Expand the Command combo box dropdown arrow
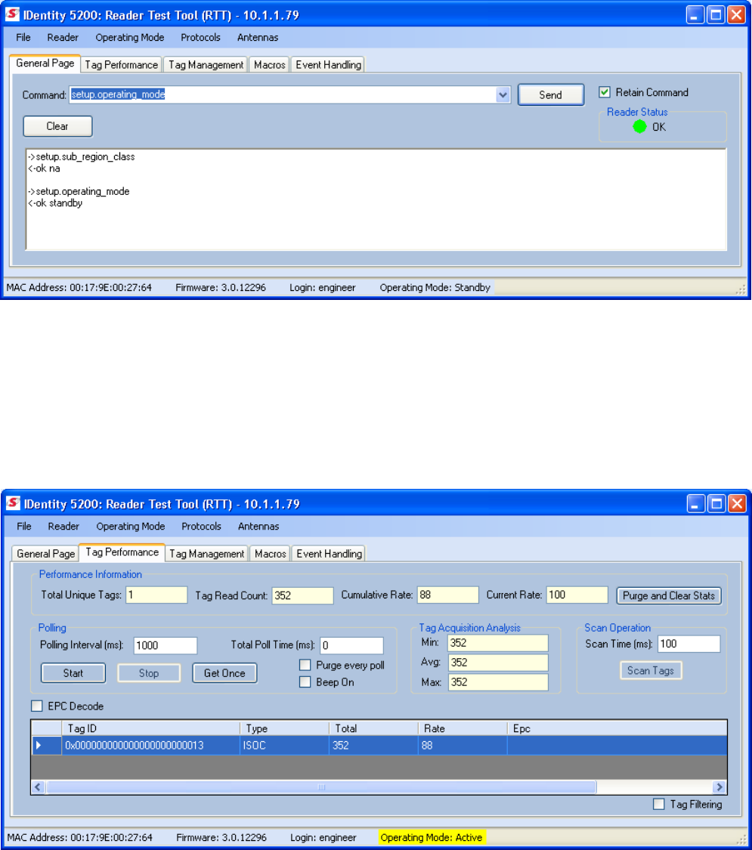This screenshot has height=850, width=752. (503, 95)
